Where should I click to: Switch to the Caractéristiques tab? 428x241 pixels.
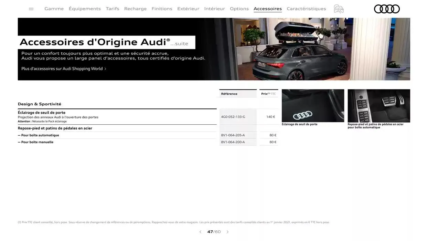coord(306,9)
